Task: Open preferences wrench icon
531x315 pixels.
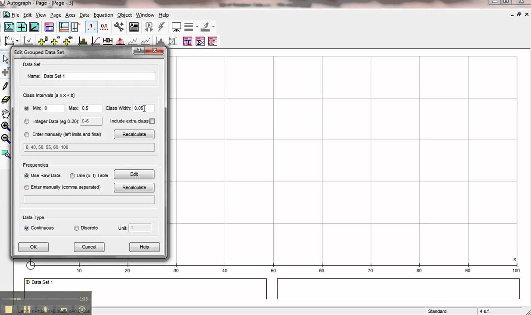Action: click(119, 27)
